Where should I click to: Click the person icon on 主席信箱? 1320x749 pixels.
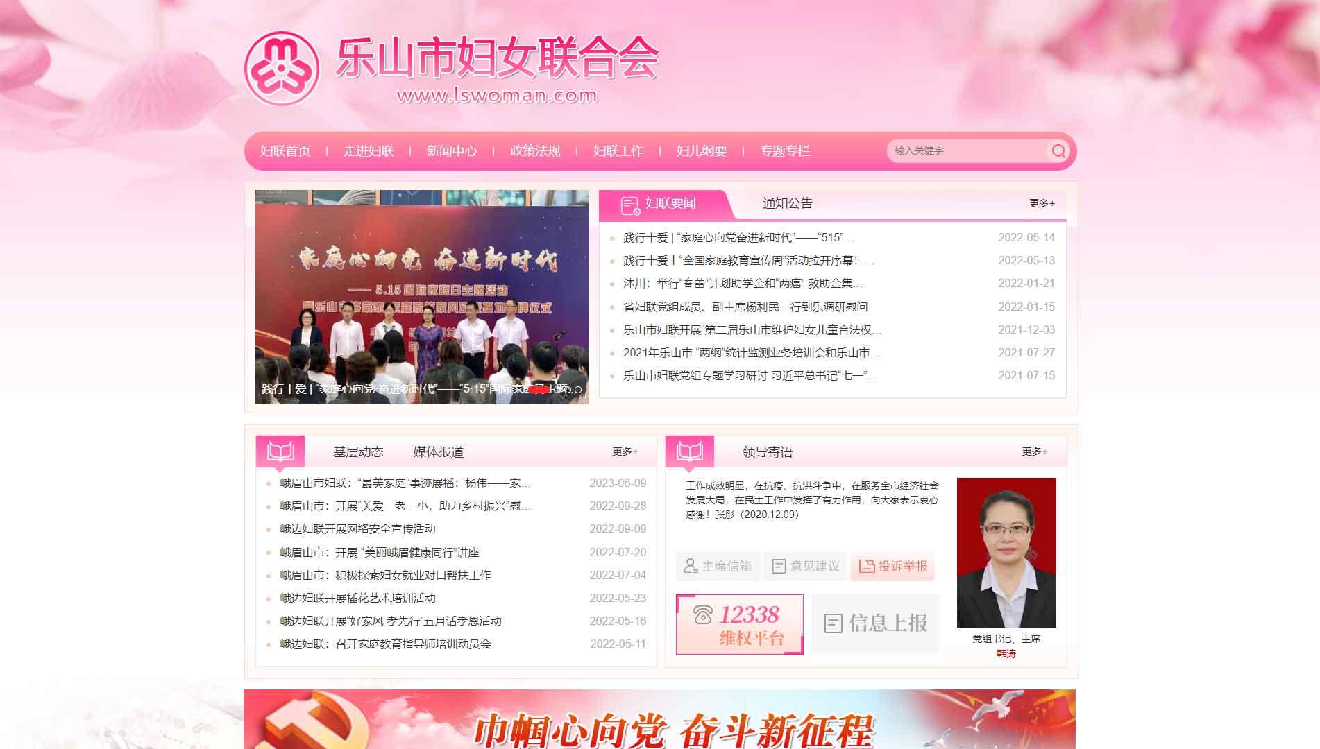[x=690, y=567]
